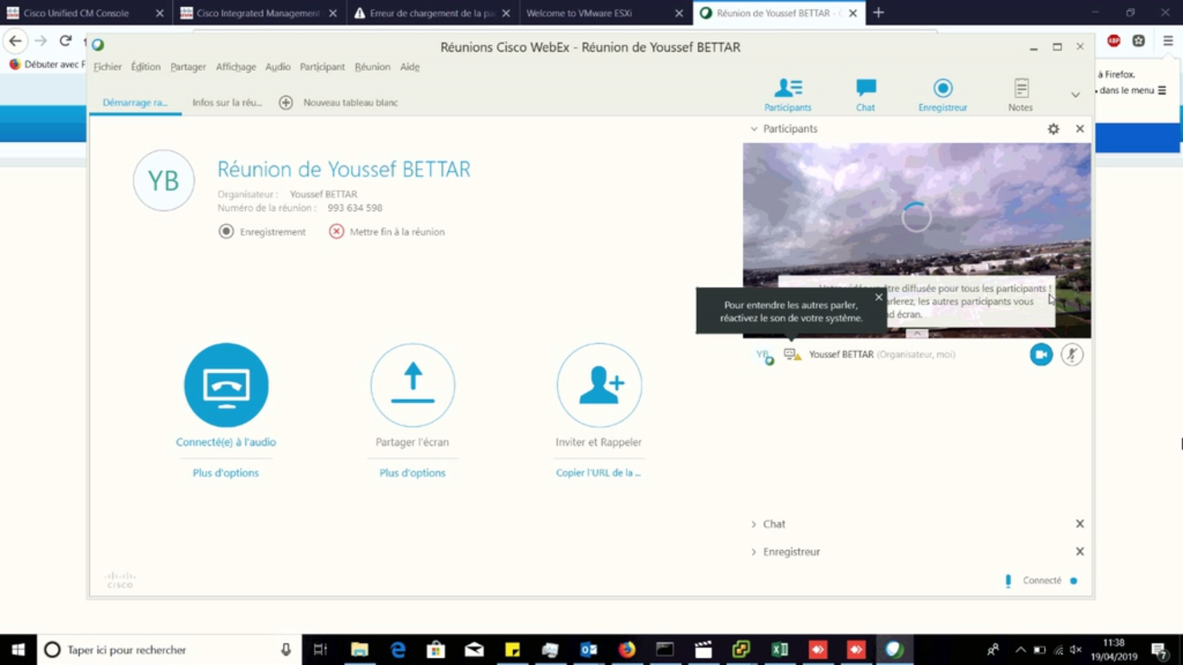The width and height of the screenshot is (1183, 665).
Task: Expand the Enregistreur section
Action: 754,552
